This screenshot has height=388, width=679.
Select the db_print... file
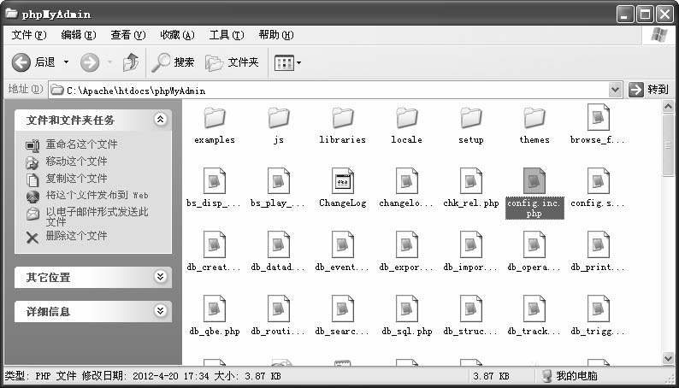pos(598,252)
